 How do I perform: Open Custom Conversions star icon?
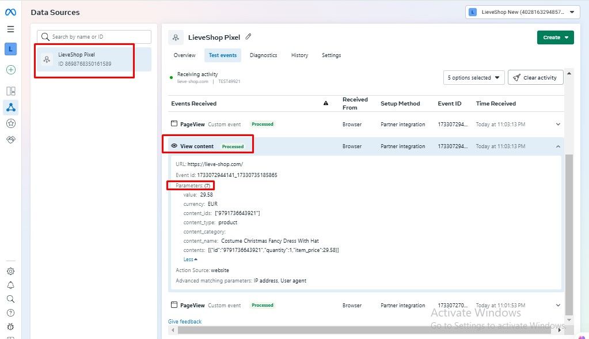pos(10,123)
